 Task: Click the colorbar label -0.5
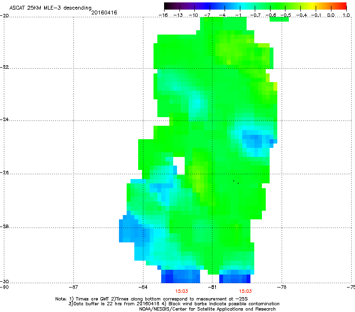[285, 15]
